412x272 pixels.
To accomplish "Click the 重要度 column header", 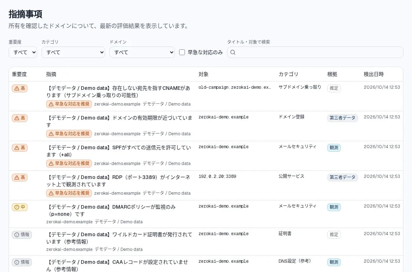I will (19, 74).
